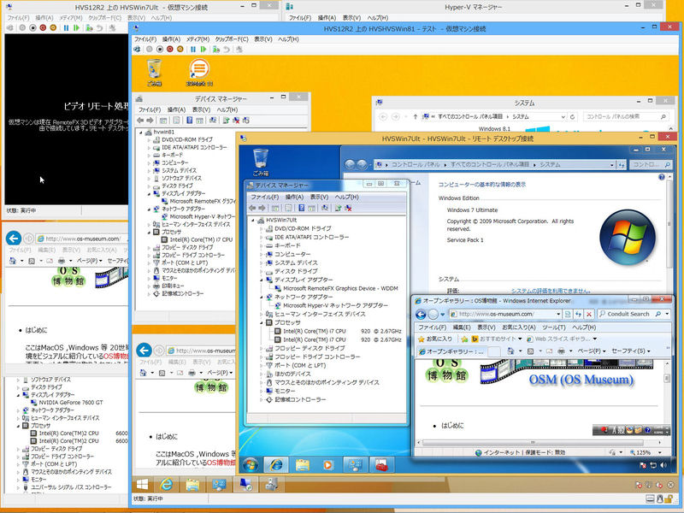
Task: Expand DVD/CD-ROM ドライブ in Windows 7 Device Manager
Action: (x=262, y=228)
